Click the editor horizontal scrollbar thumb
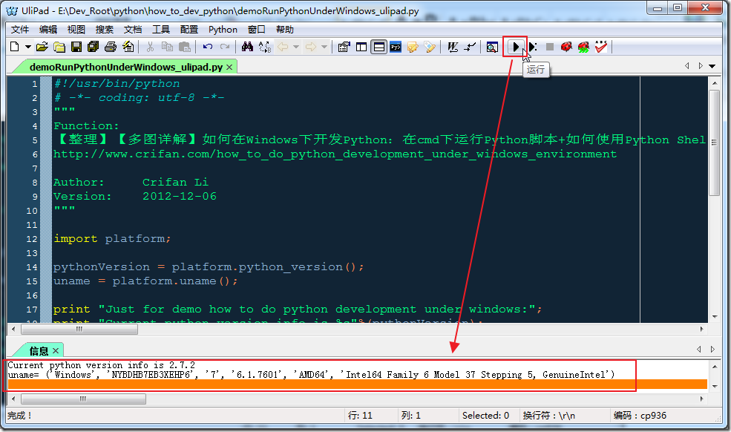 [79, 329]
